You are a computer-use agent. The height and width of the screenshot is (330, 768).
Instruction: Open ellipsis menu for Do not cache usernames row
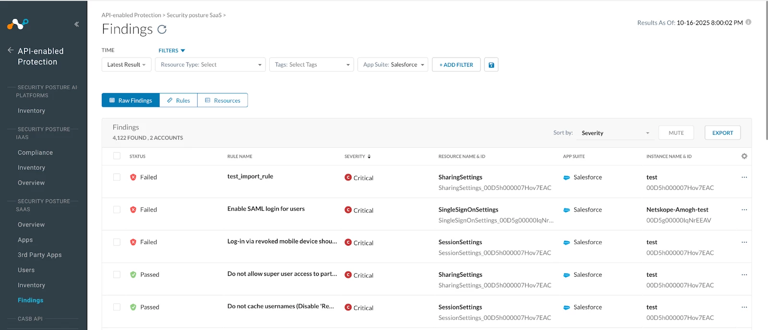tap(744, 307)
